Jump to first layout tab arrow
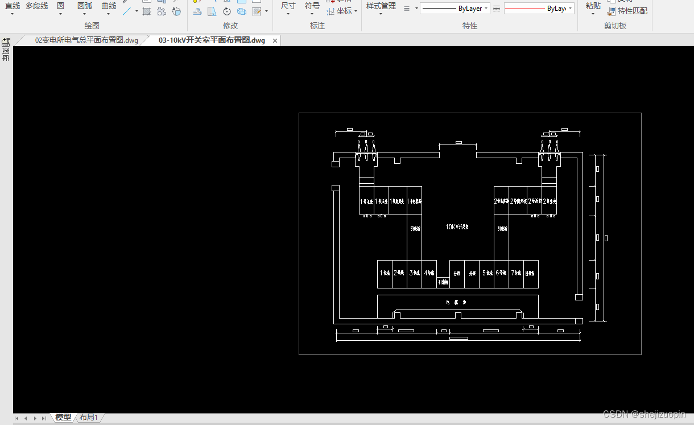 click(x=16, y=418)
